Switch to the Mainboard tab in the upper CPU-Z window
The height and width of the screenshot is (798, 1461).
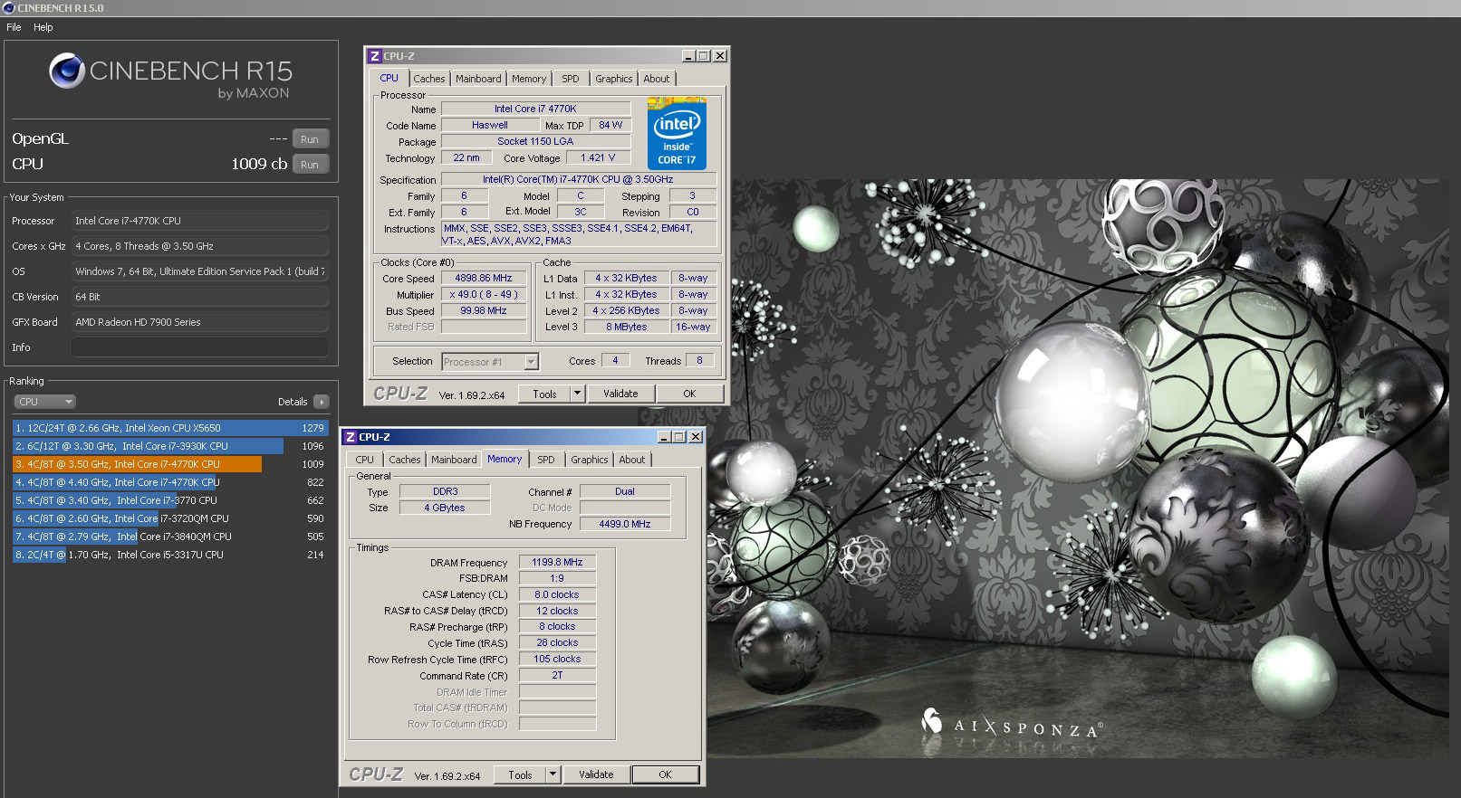[477, 79]
